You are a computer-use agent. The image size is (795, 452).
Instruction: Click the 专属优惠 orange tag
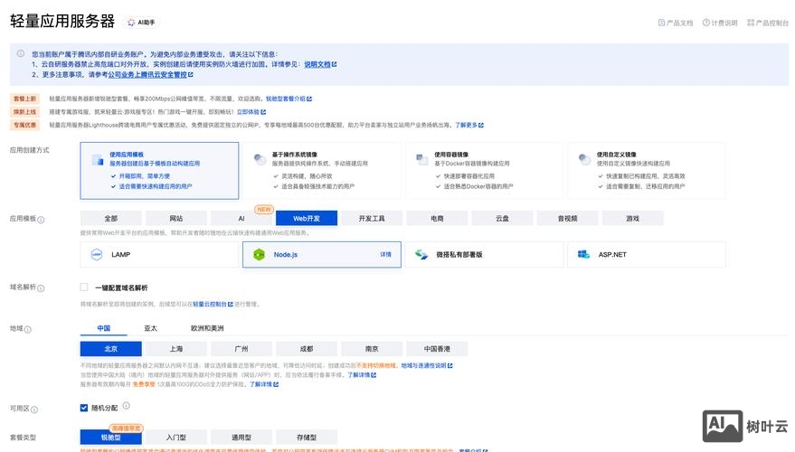[x=24, y=125]
